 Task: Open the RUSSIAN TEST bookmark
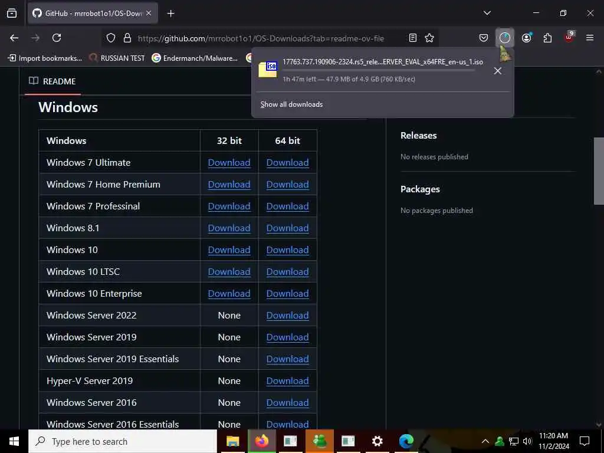pyautogui.click(x=117, y=58)
